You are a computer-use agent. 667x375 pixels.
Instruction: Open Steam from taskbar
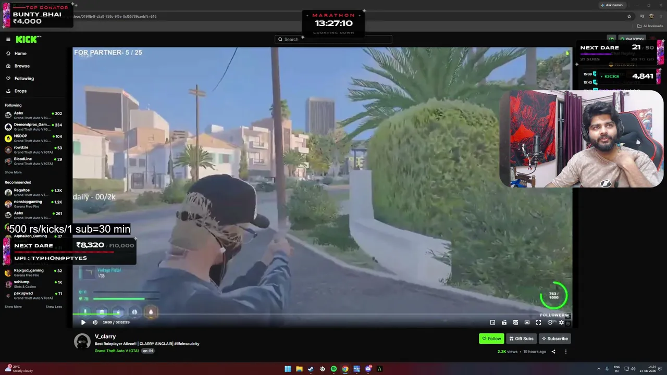pyautogui.click(x=311, y=369)
